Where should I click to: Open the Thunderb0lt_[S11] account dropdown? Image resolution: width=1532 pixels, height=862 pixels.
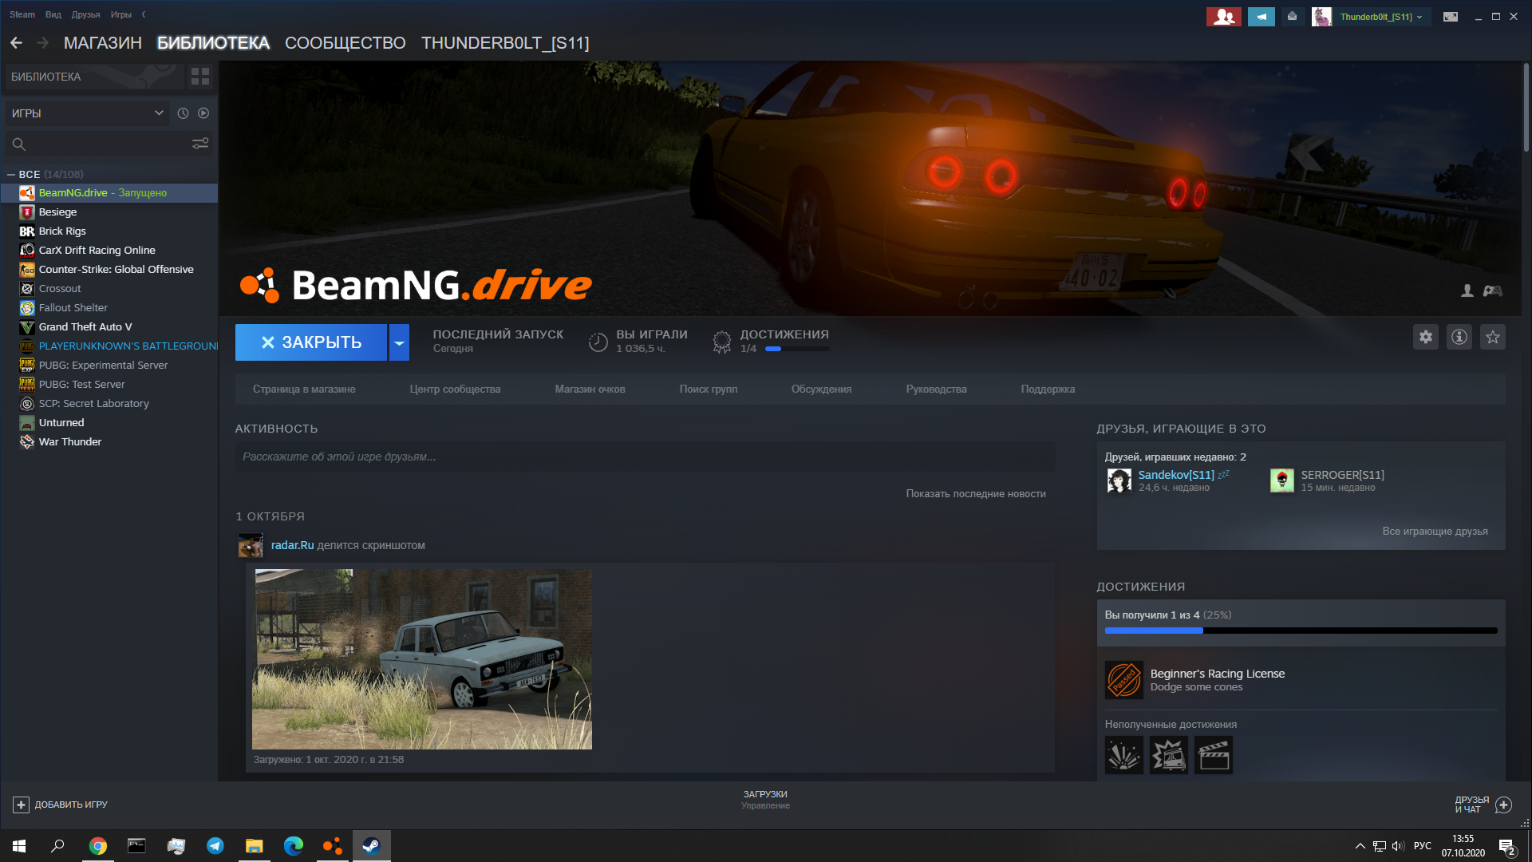[x=1380, y=17]
